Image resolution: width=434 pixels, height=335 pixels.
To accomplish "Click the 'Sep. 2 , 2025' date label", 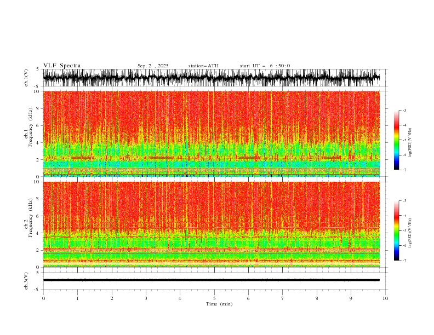I will pos(153,66).
